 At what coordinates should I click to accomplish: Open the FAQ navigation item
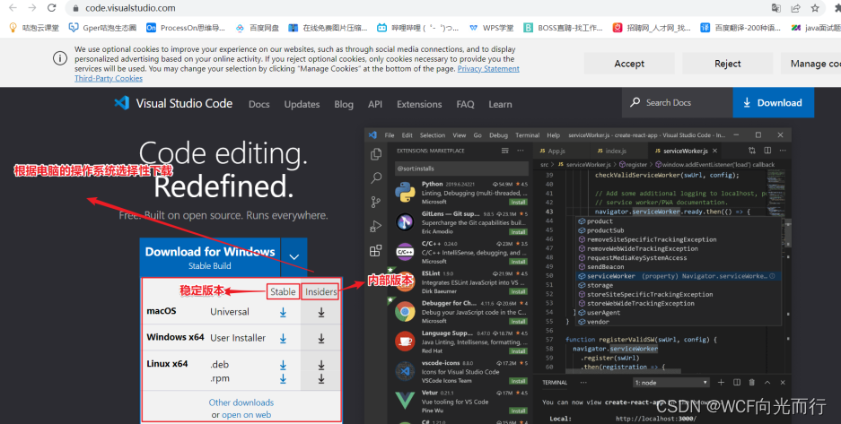[x=465, y=104]
